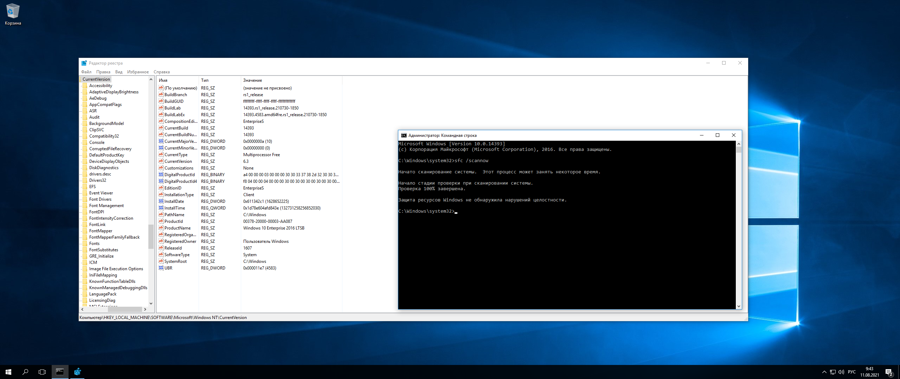This screenshot has width=900, height=379.
Task: Open the Файл menu
Action: click(86, 72)
